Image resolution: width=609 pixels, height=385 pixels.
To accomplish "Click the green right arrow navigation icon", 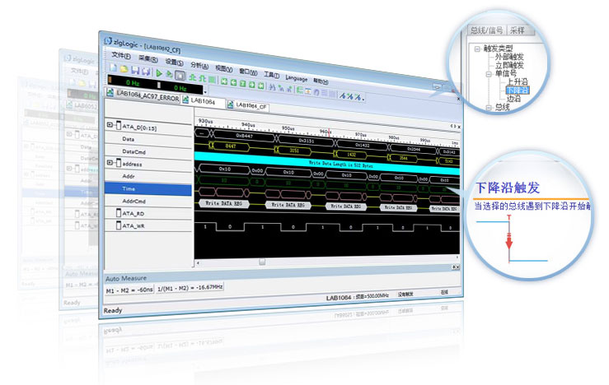I will click(x=252, y=84).
